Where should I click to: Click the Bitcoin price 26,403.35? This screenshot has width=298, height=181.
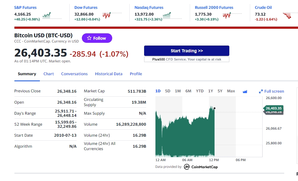(41, 53)
